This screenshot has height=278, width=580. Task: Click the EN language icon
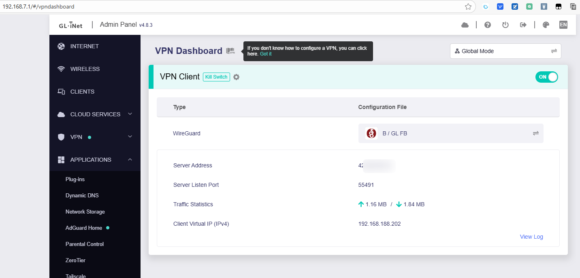click(563, 25)
